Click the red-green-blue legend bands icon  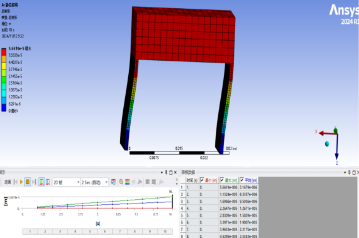tap(128, 182)
